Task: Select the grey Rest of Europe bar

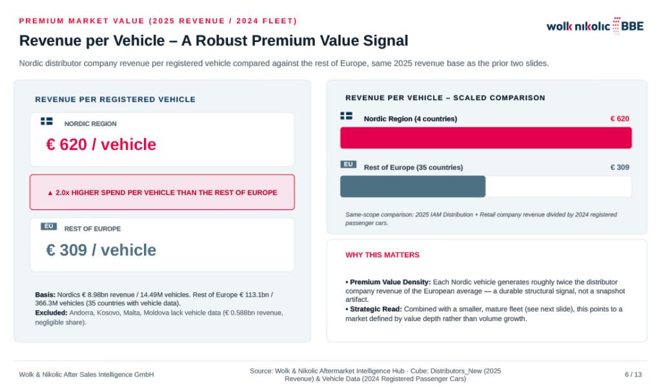Action: point(412,186)
